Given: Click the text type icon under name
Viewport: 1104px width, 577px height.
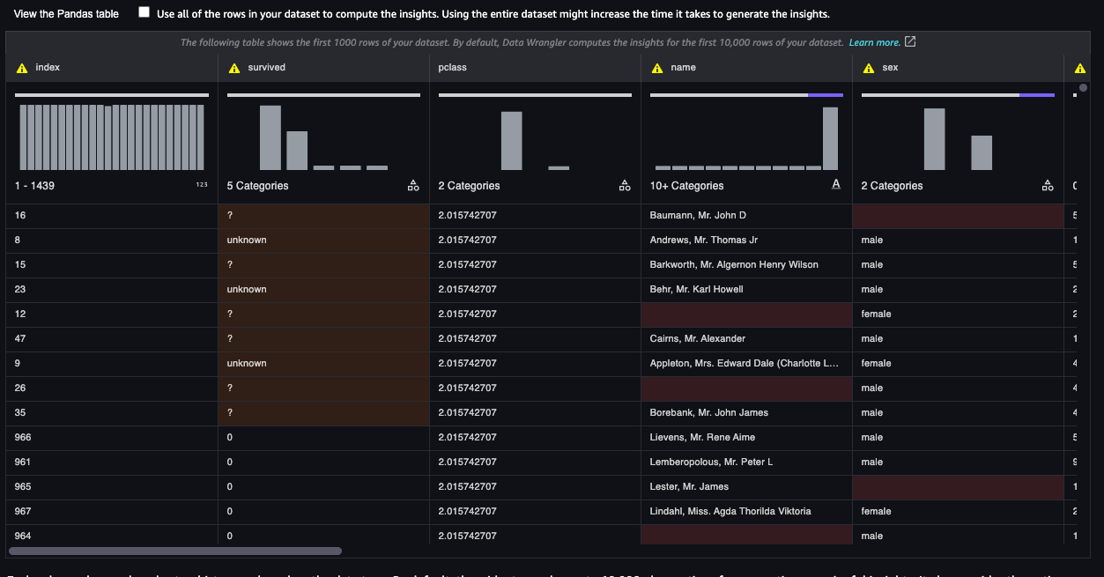Looking at the screenshot, I should pos(836,185).
